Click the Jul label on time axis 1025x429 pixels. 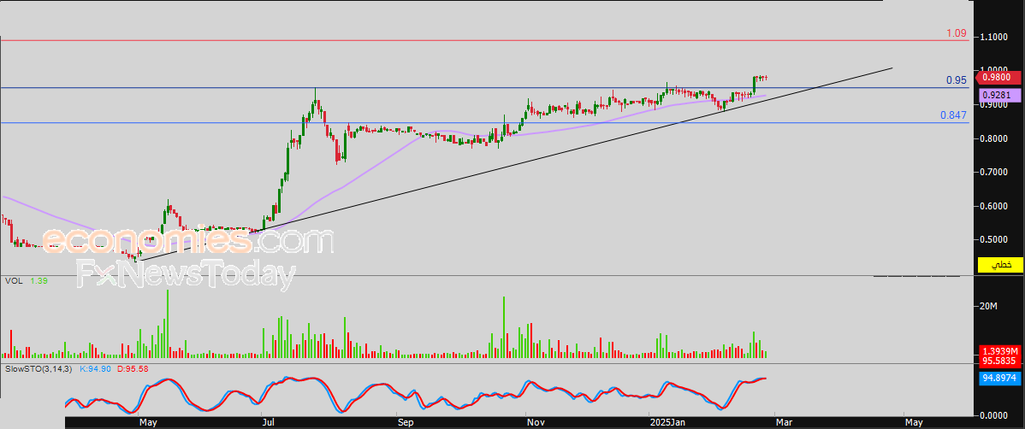tap(268, 423)
